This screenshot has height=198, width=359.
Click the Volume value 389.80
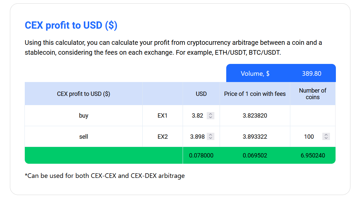point(311,73)
